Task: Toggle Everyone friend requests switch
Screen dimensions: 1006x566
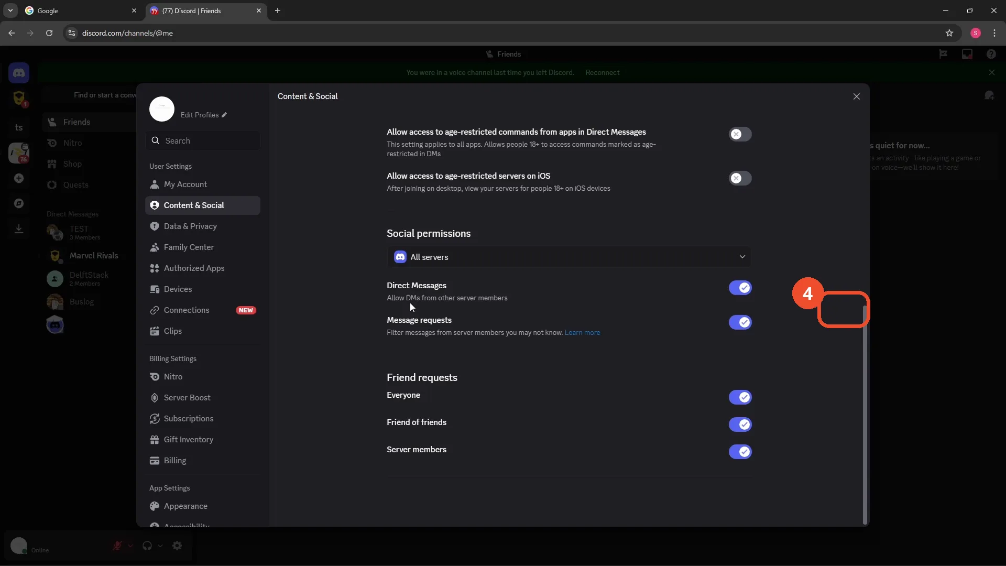Action: 740,397
